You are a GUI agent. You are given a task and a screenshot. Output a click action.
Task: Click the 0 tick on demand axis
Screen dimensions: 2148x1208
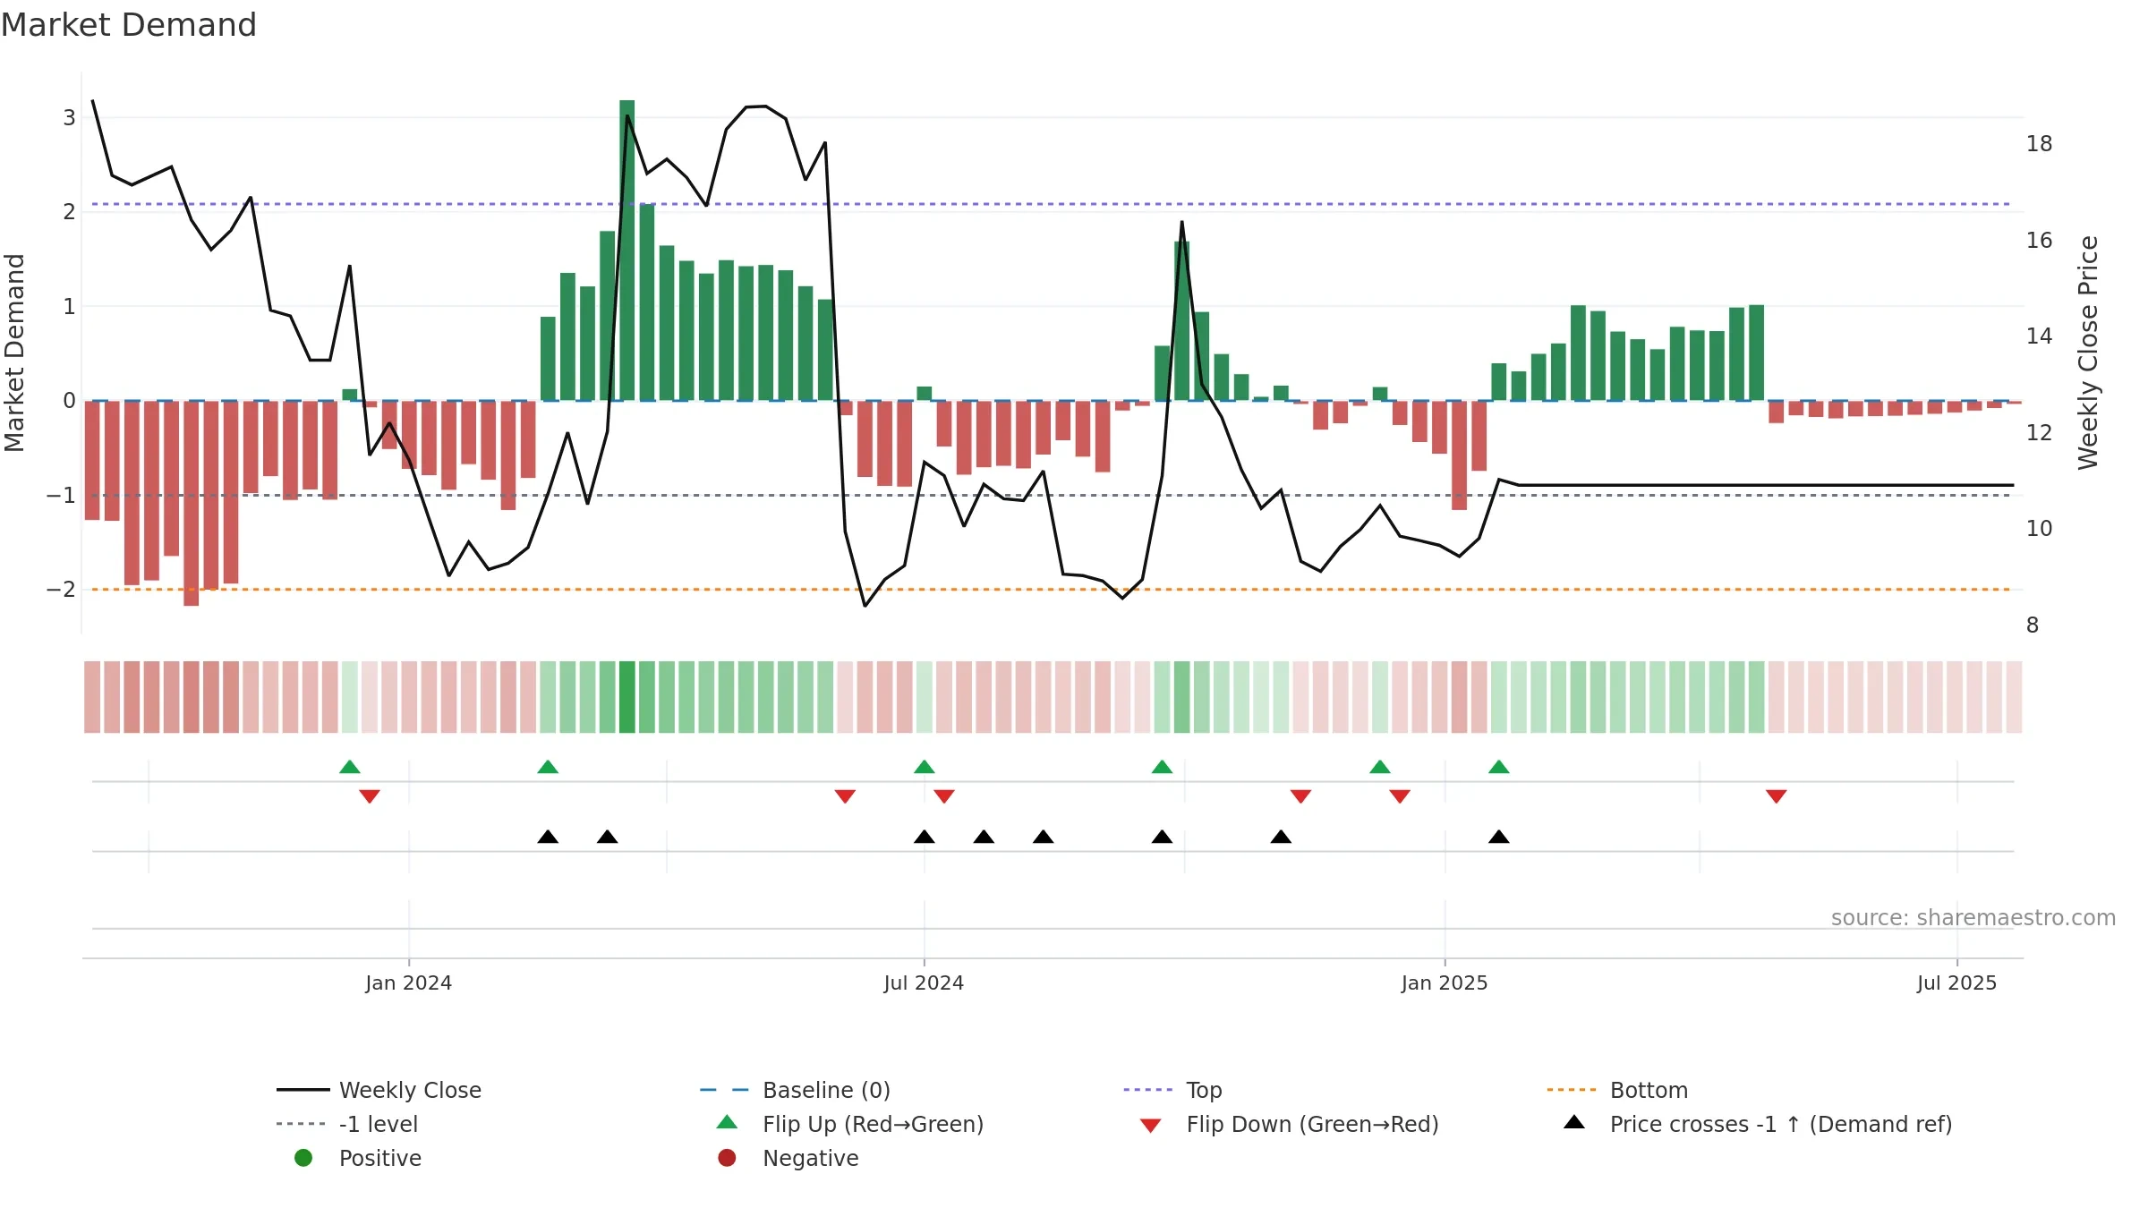coord(69,400)
